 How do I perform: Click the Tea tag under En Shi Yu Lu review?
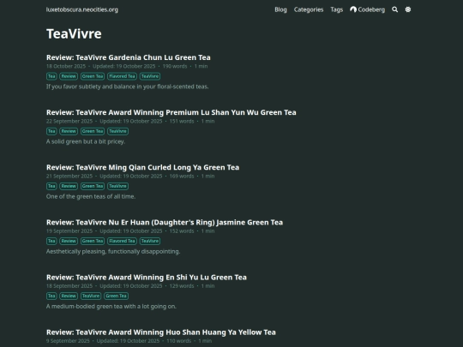click(51, 296)
